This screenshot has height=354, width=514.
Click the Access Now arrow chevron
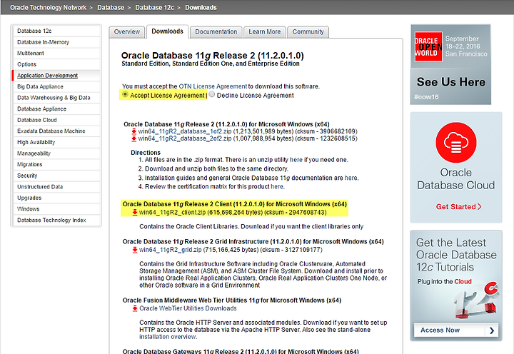(492, 330)
